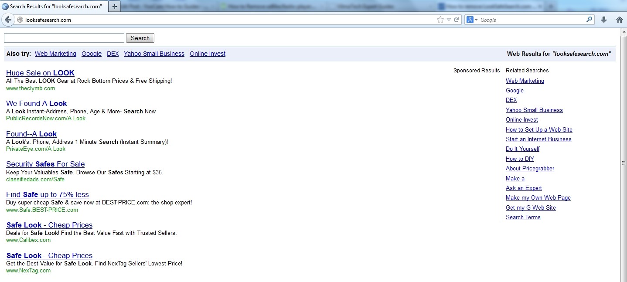This screenshot has height=282, width=627.
Task: Open Start an Internet Business link
Action: (538, 139)
